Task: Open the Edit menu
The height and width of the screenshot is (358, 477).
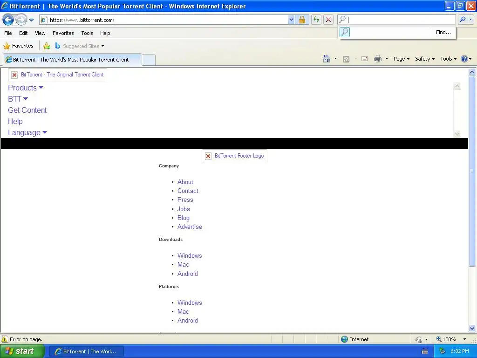Action: click(x=23, y=33)
